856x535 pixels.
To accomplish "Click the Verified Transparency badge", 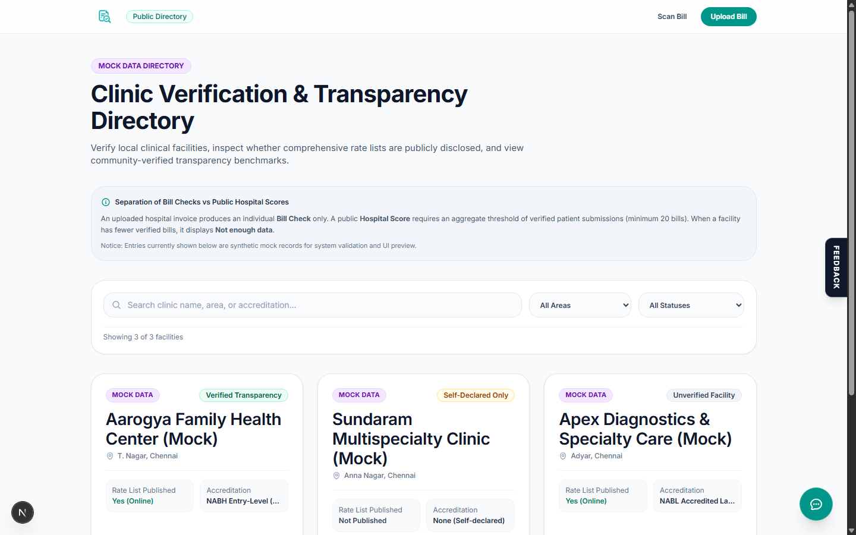I will coord(244,395).
